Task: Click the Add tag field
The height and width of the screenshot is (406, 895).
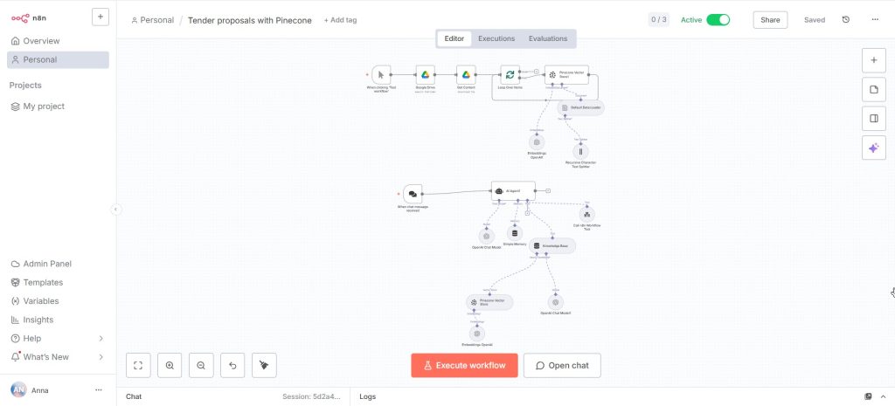Action: pyautogui.click(x=340, y=20)
